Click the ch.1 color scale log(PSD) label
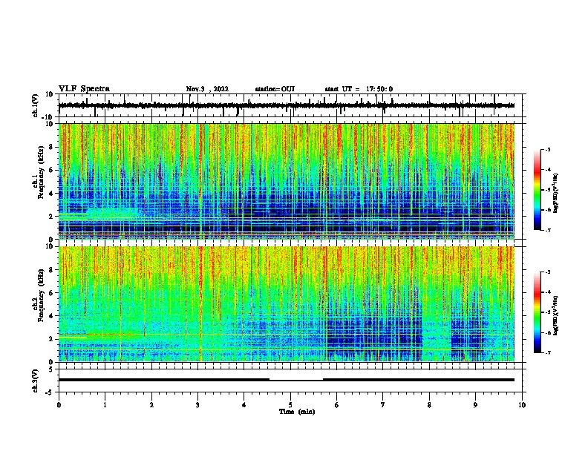Screen dimensions: 588x454 (556, 193)
